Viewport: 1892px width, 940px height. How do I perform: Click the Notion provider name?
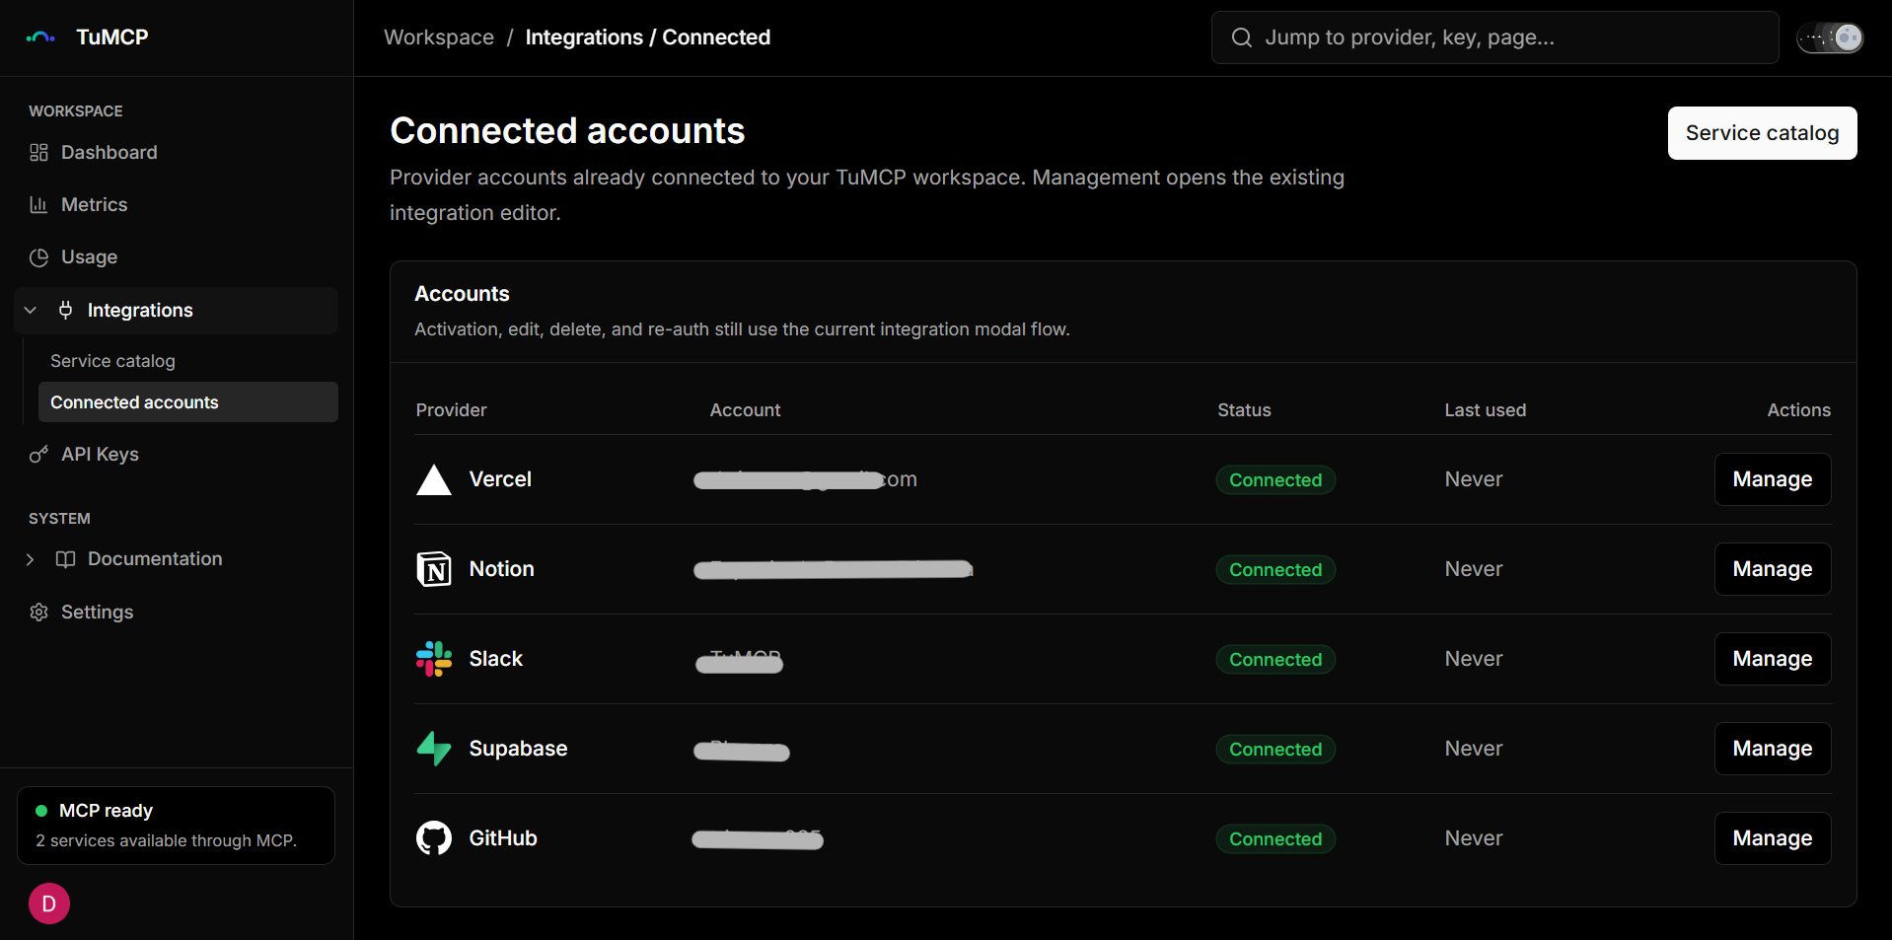click(502, 569)
